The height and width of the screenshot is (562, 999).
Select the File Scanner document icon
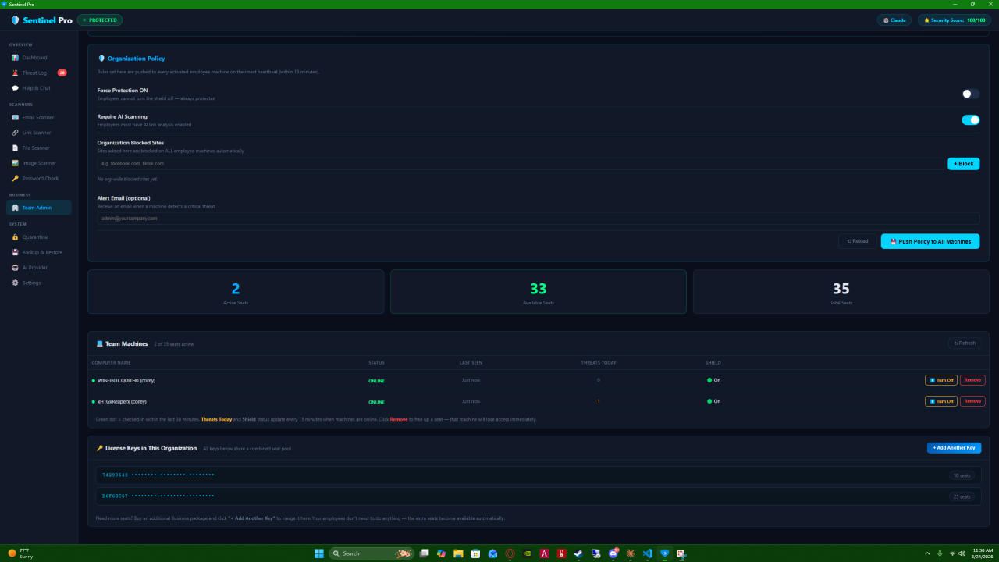coord(15,148)
